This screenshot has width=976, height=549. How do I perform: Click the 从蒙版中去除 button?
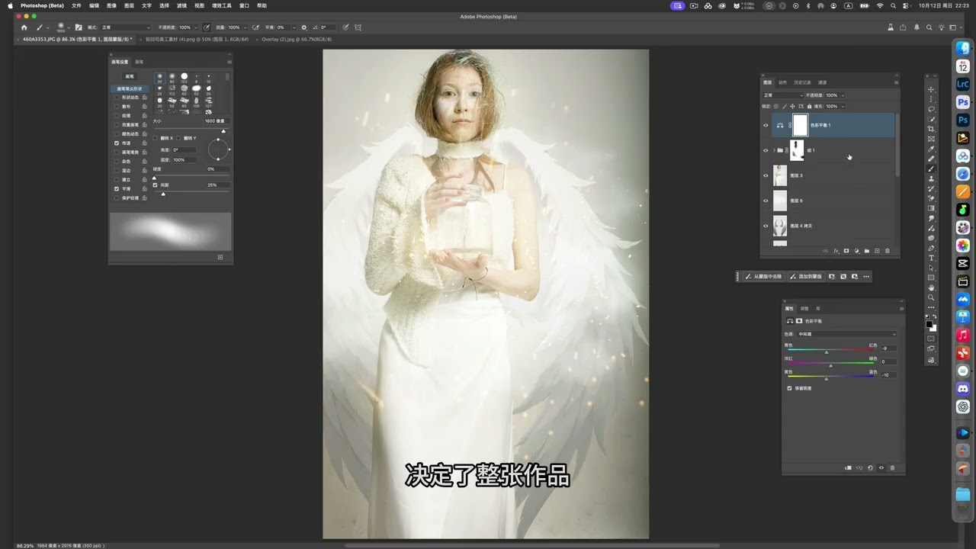[763, 276]
